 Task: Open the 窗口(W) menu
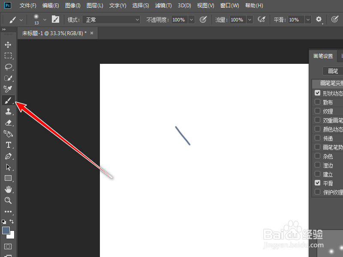tap(229, 6)
